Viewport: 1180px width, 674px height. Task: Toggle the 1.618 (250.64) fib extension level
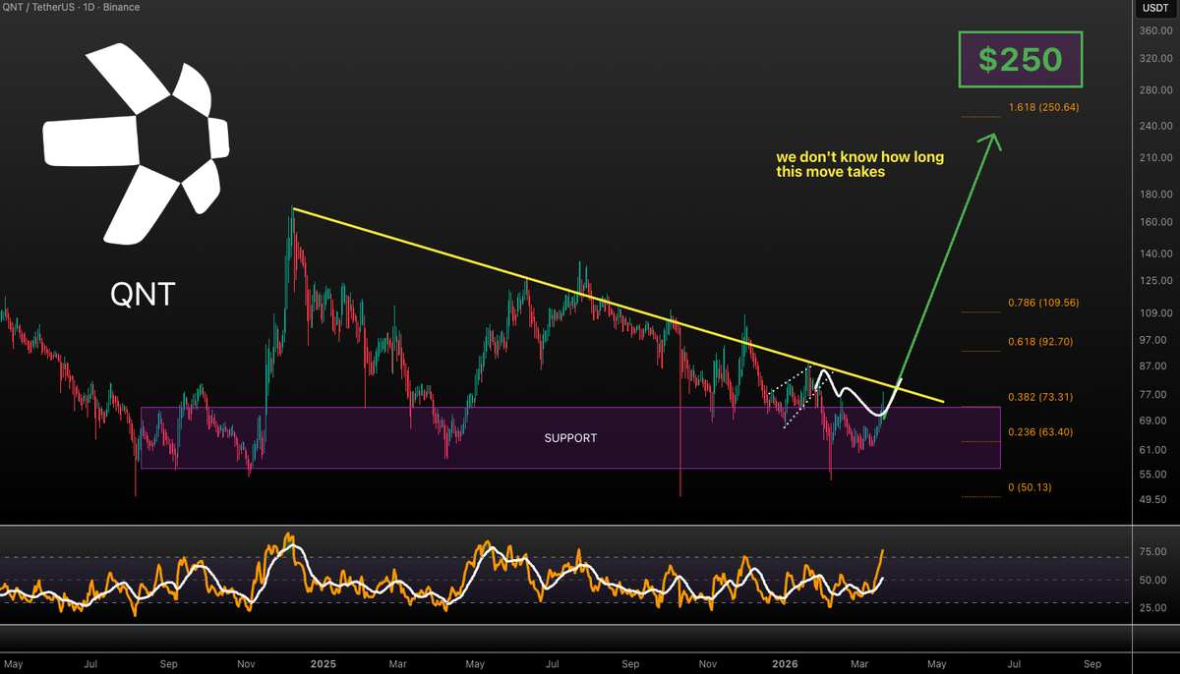click(x=1042, y=106)
